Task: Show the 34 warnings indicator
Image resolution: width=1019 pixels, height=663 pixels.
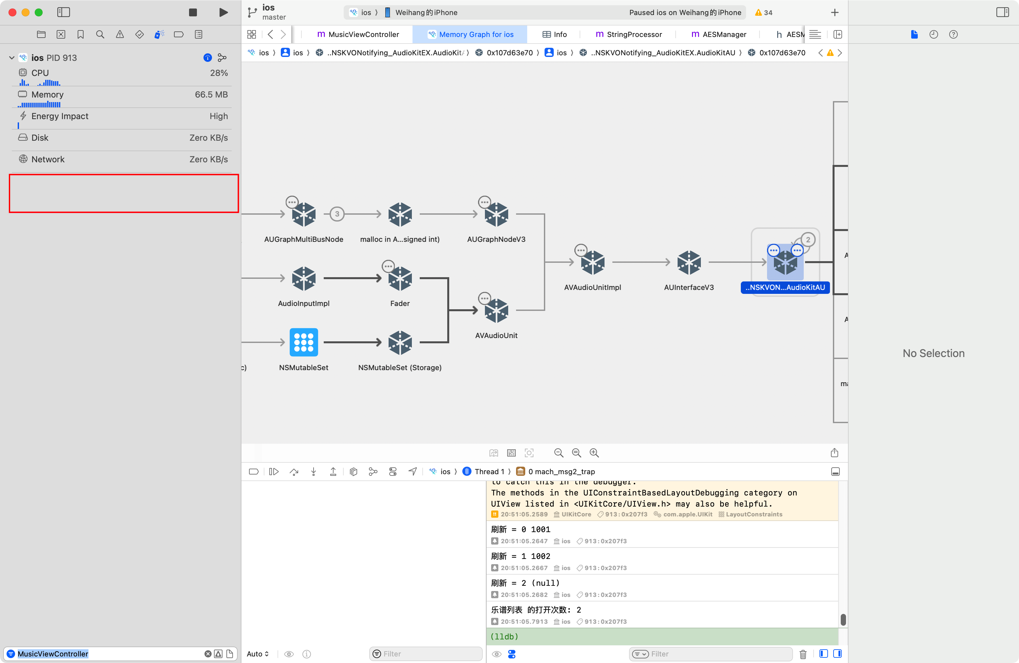Action: click(763, 12)
